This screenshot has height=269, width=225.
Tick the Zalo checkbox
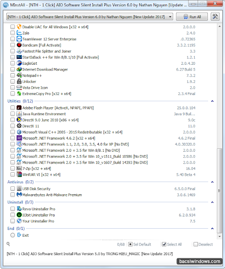(13, 33)
